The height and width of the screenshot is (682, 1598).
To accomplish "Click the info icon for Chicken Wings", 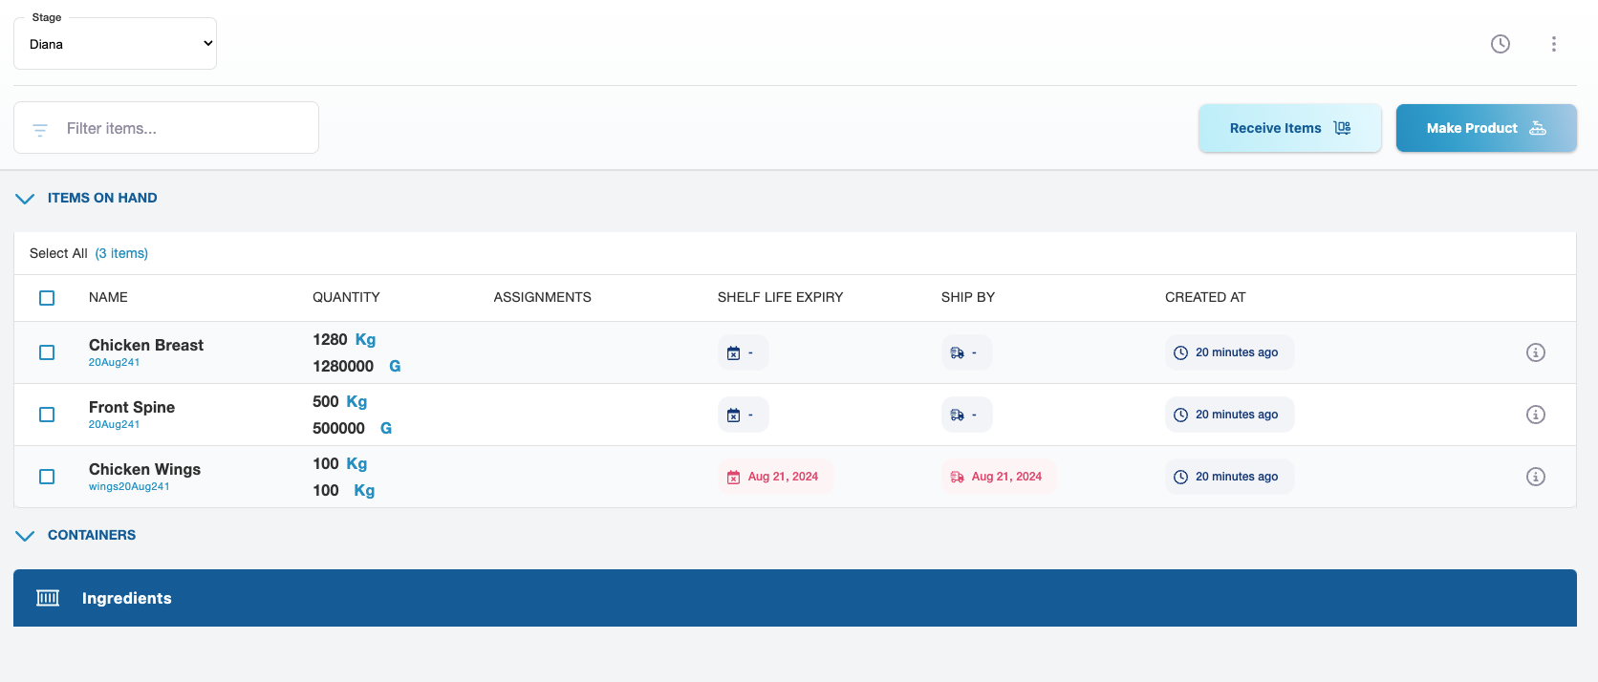I will (x=1536, y=477).
